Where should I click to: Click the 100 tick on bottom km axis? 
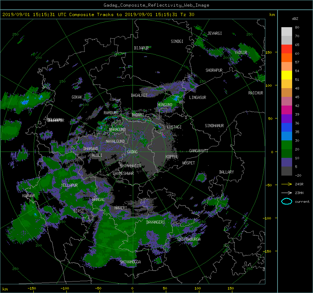(x=198, y=288)
